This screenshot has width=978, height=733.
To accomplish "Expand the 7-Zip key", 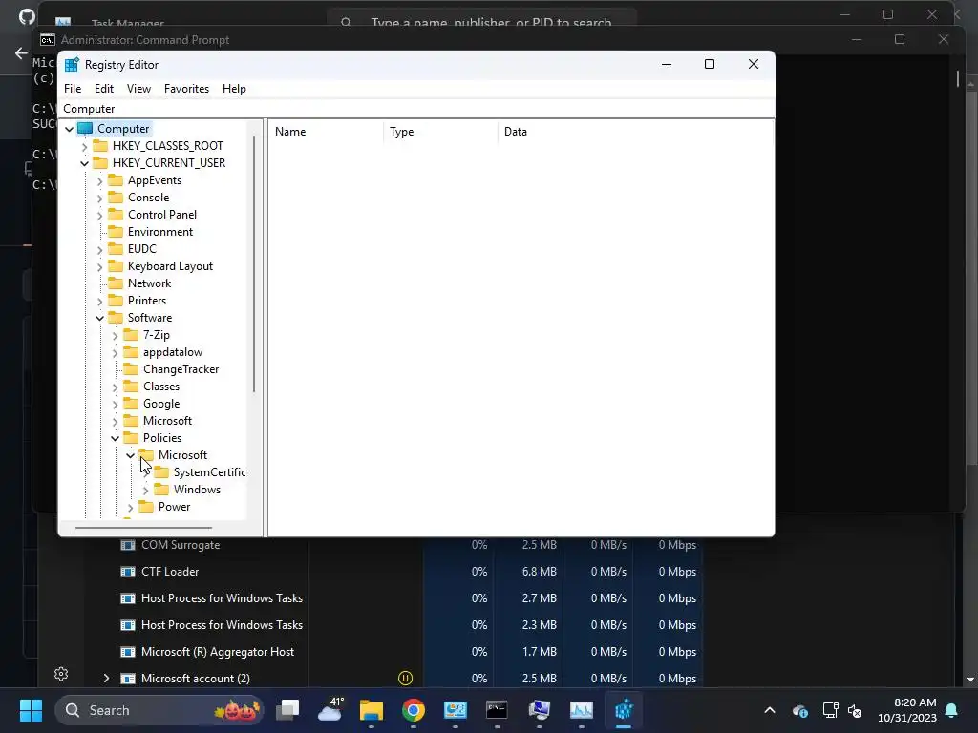I will click(x=115, y=335).
